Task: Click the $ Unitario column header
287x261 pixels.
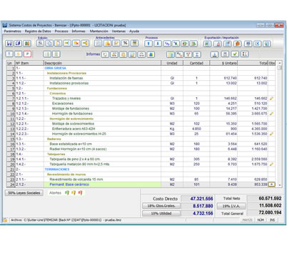Action: (223, 63)
